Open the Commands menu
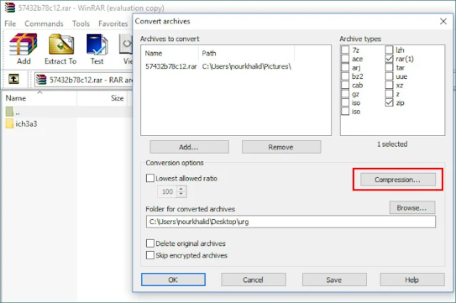This screenshot has width=456, height=303. coord(44,23)
